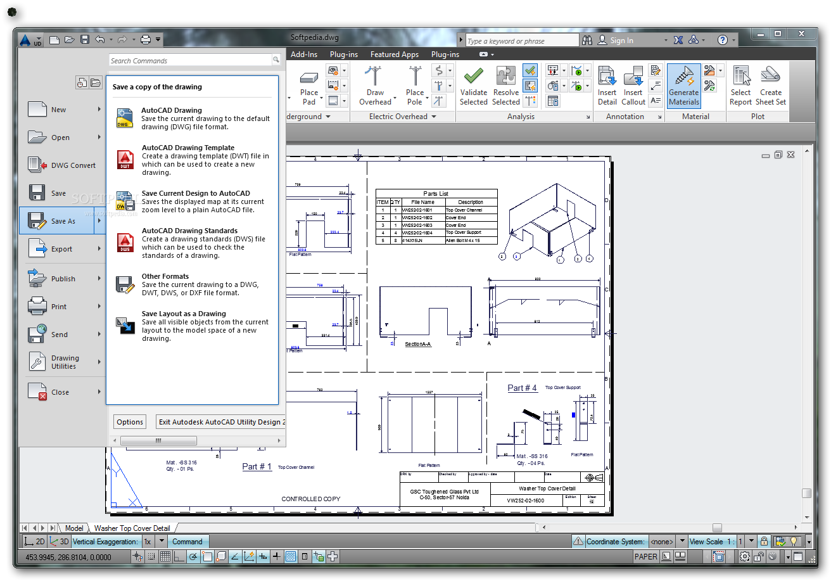Click the binoculars search icon
The image size is (831, 581).
tap(587, 40)
